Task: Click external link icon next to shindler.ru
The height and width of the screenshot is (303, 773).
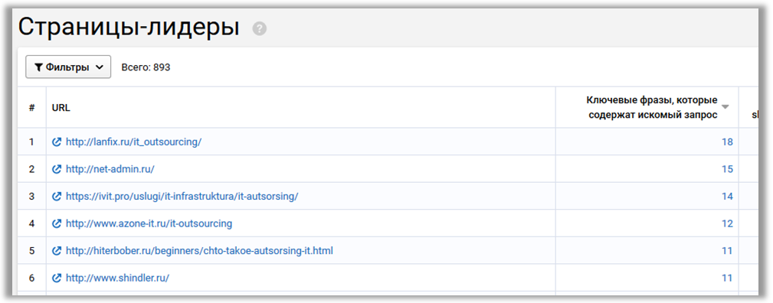Action: pyautogui.click(x=57, y=278)
